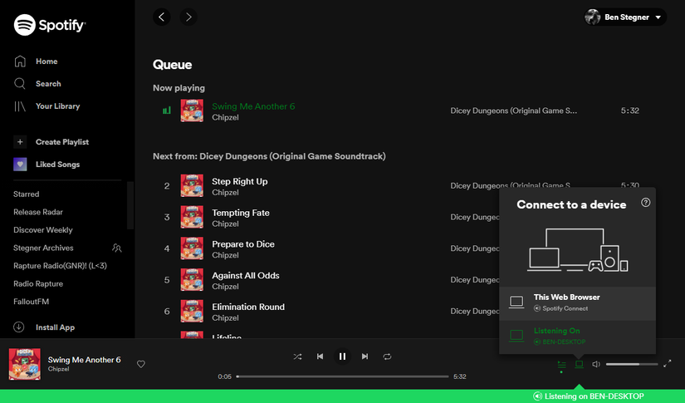Click the player bar album cover
The height and width of the screenshot is (403, 685).
tap(24, 364)
